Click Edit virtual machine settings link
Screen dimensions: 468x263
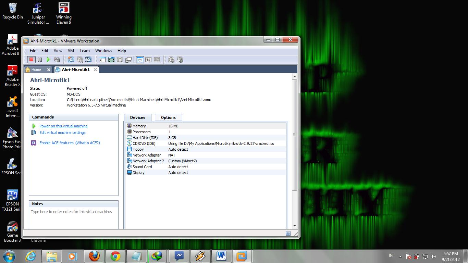(62, 133)
